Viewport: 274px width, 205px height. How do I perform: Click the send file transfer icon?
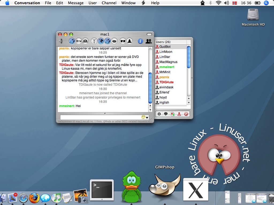173,114
